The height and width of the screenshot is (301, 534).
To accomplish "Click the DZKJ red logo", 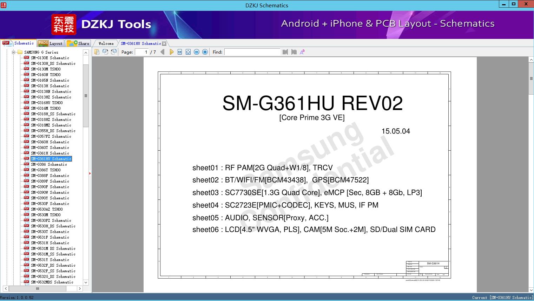I will [64, 25].
